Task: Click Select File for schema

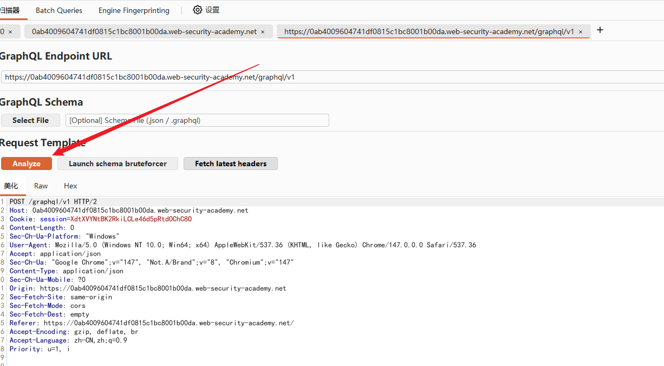Action: [30, 120]
